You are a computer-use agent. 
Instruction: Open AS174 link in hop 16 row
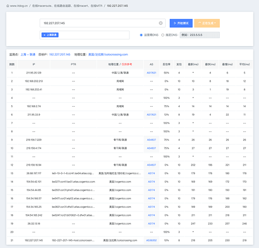pos(151,198)
